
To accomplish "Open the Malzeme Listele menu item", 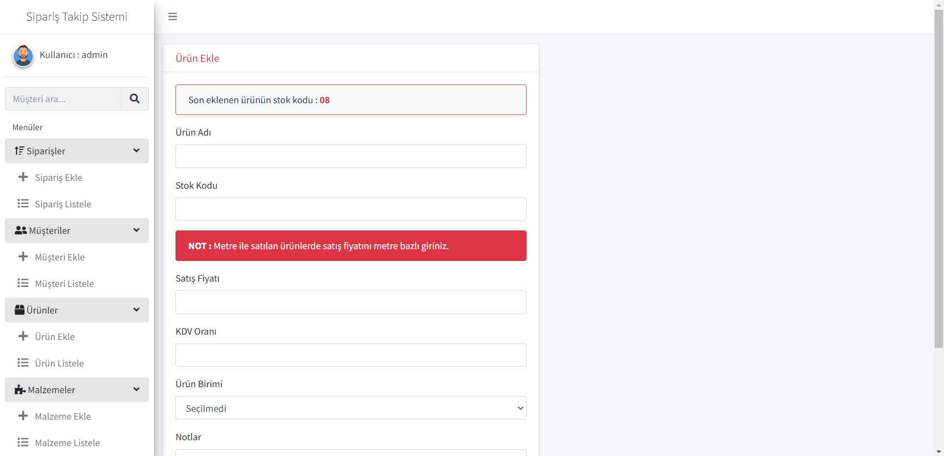I will click(67, 443).
